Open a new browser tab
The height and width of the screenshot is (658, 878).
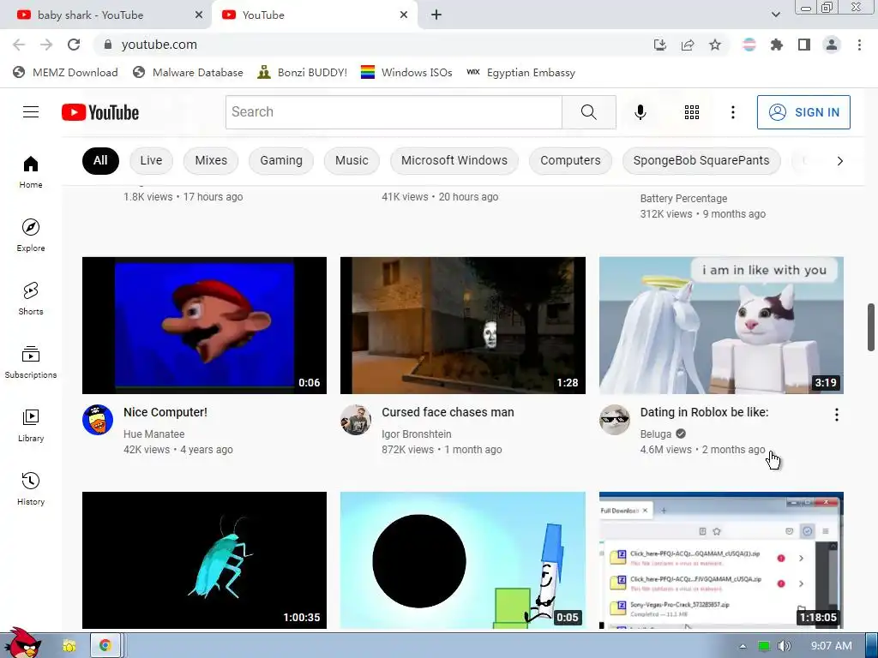436,15
